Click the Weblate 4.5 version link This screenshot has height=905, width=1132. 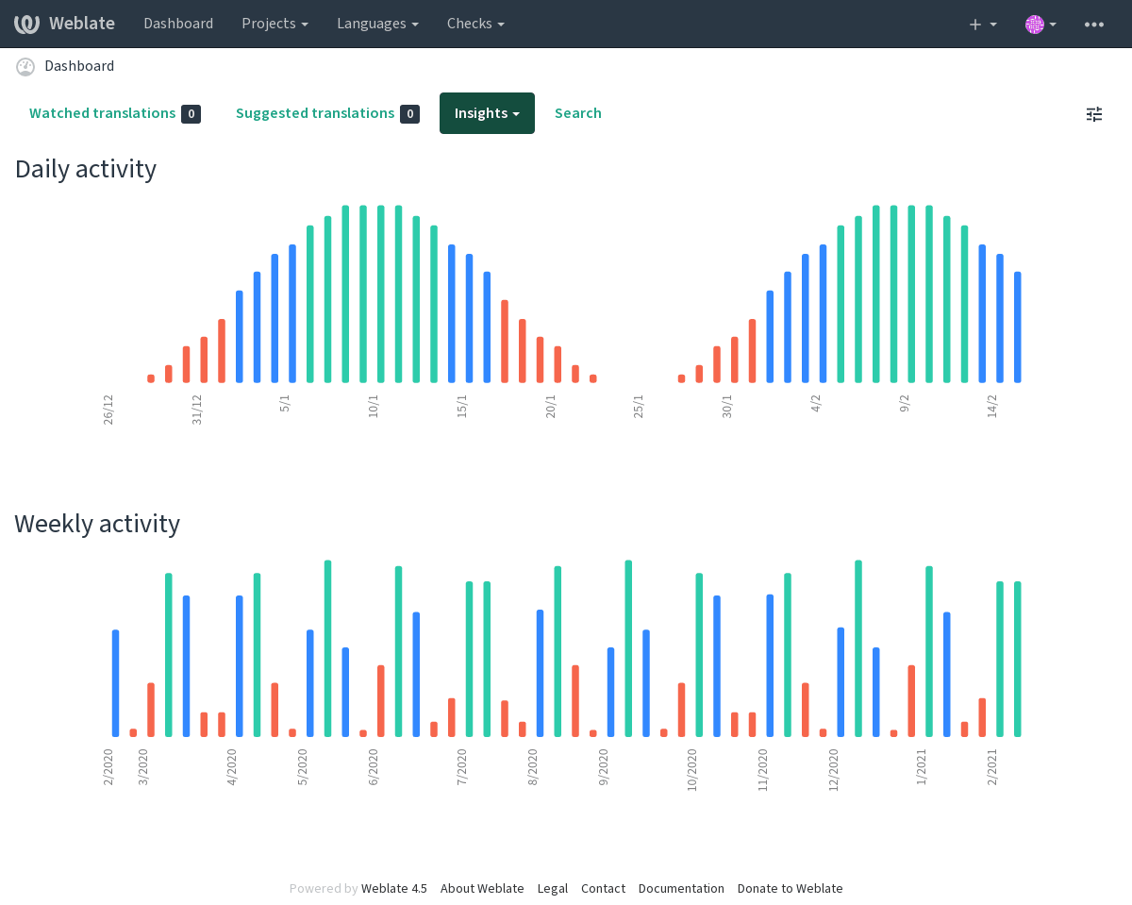[394, 888]
